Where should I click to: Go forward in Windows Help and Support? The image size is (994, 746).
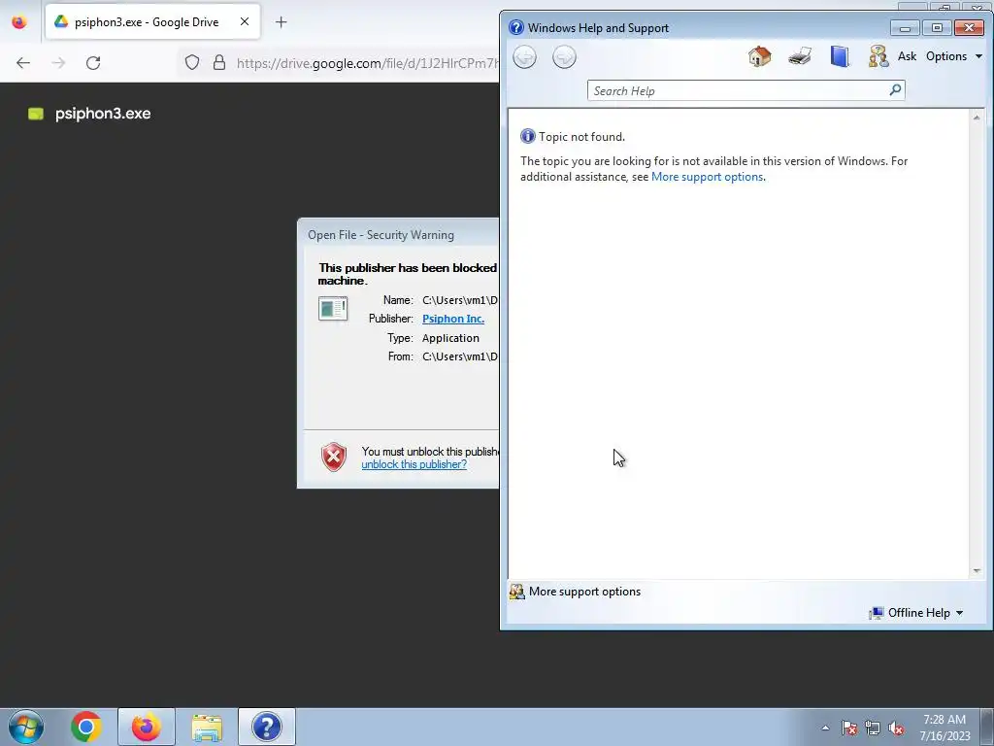coord(564,57)
